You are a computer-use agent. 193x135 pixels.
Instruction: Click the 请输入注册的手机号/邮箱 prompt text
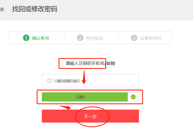point(90,63)
